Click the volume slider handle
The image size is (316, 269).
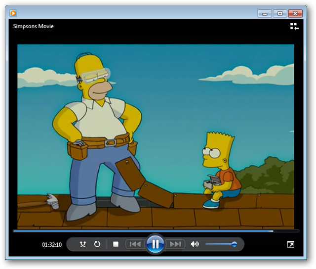tap(234, 244)
